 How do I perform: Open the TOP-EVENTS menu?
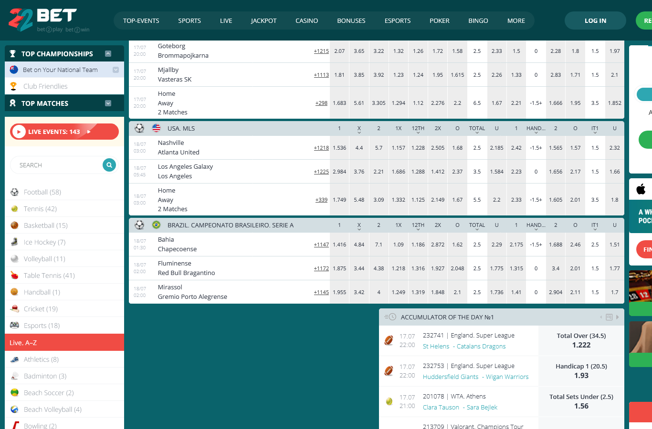point(141,20)
